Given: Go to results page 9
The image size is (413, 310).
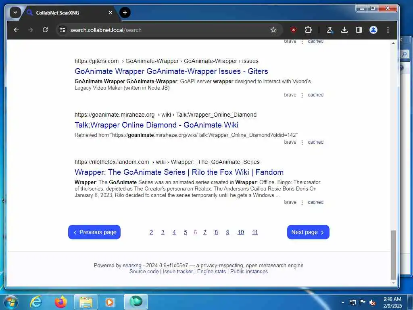Looking at the screenshot, I should pyautogui.click(x=227, y=232).
